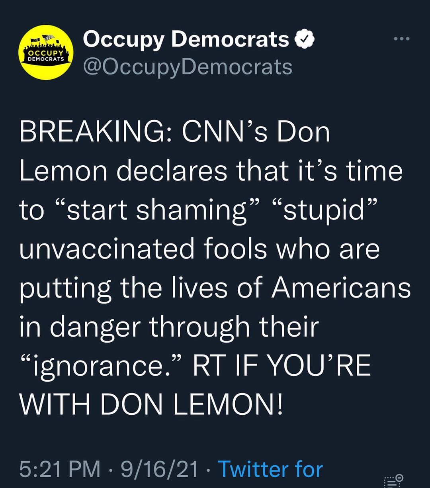Click the verified checkmark badge

tap(305, 40)
